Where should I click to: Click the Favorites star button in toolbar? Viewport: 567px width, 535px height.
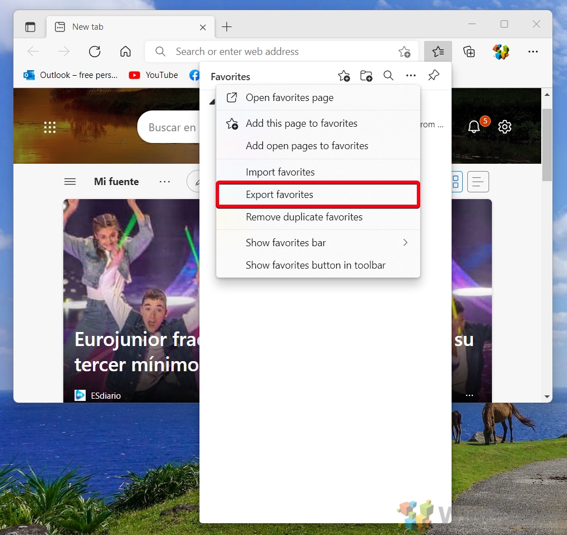pos(438,52)
